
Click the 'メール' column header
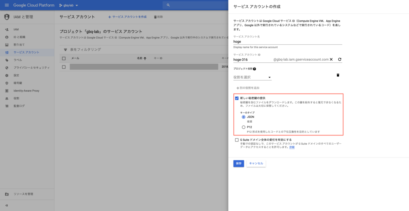75,58
